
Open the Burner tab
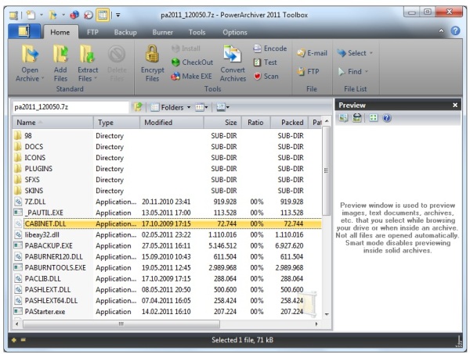click(162, 32)
